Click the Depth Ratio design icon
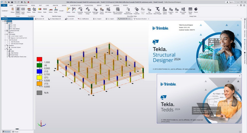Viewport: 247px width, 133px height. pos(23,10)
